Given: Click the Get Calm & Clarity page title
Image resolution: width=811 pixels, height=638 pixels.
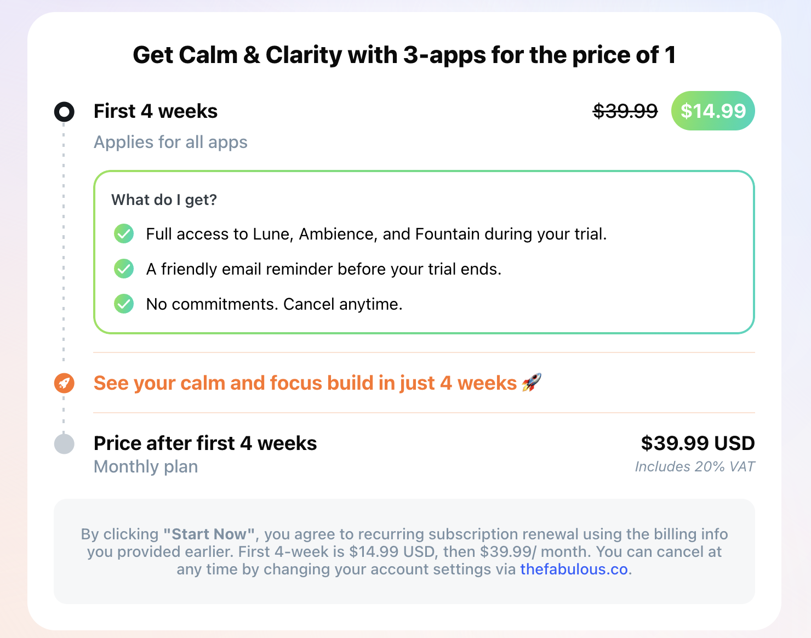Looking at the screenshot, I should pyautogui.click(x=404, y=55).
